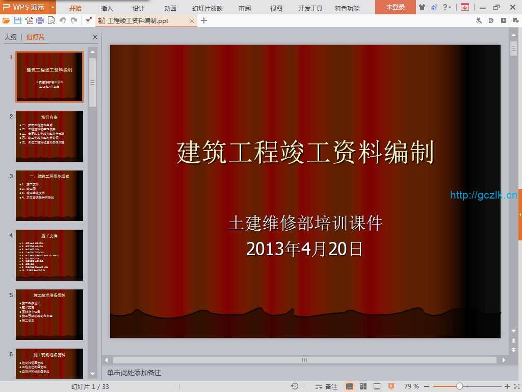Click the Undo arrow icon
The width and height of the screenshot is (522, 392).
coord(63,20)
